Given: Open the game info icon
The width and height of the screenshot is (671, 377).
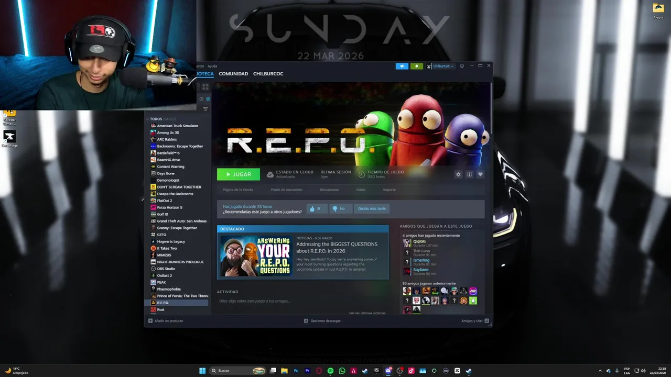Looking at the screenshot, I should pos(469,174).
